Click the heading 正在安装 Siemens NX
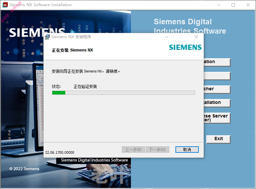This screenshot has height=189, width=256. pos(72,50)
